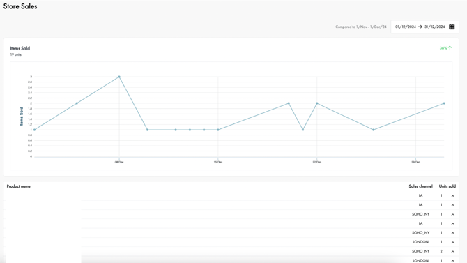Select the chart peak point at 08 Dec

[x=119, y=77]
